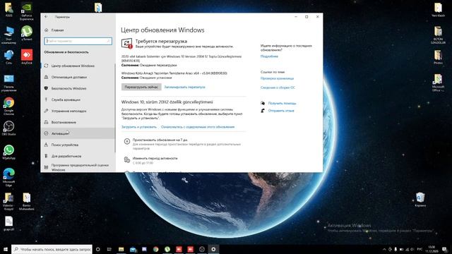Open Chrome from the taskbar
This screenshot has width=452, height=254.
(155, 249)
